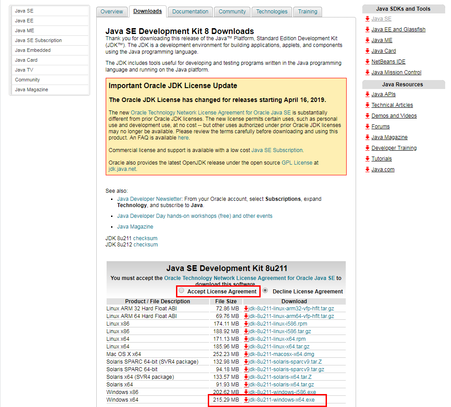Click download icon for linux-arm32-vfp-hflt.tar.gz
This screenshot has width=451, height=407.
click(x=246, y=309)
